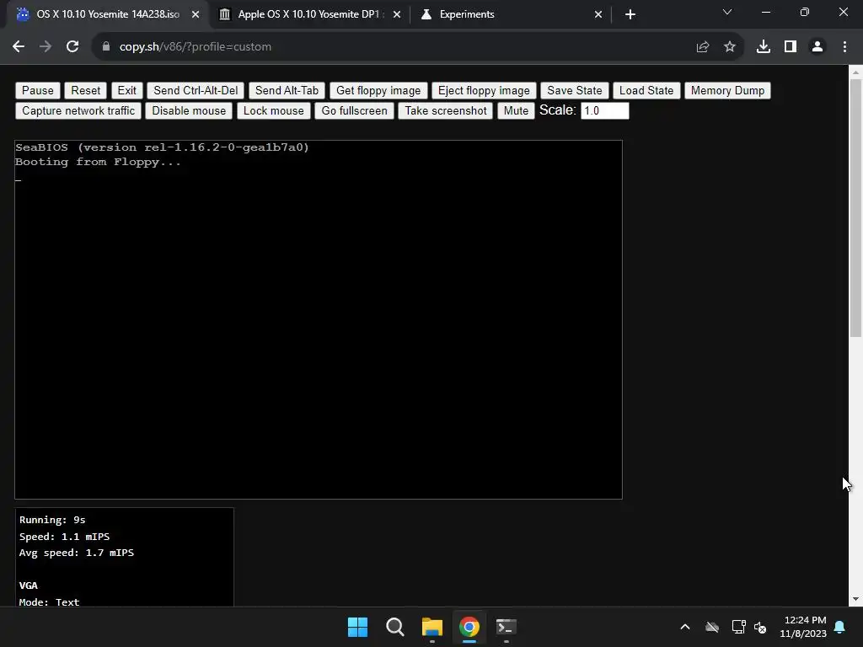Image resolution: width=863 pixels, height=647 pixels.
Task: Share this page using the share icon
Action: click(702, 47)
